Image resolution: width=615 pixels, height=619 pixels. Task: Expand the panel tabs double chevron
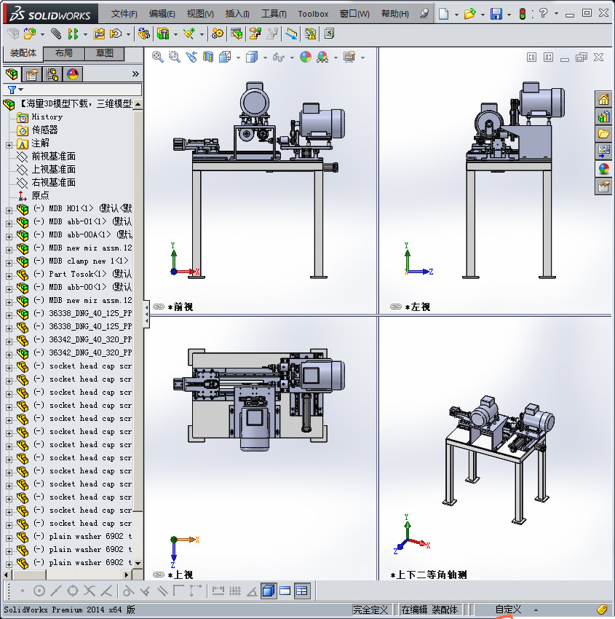click(135, 74)
